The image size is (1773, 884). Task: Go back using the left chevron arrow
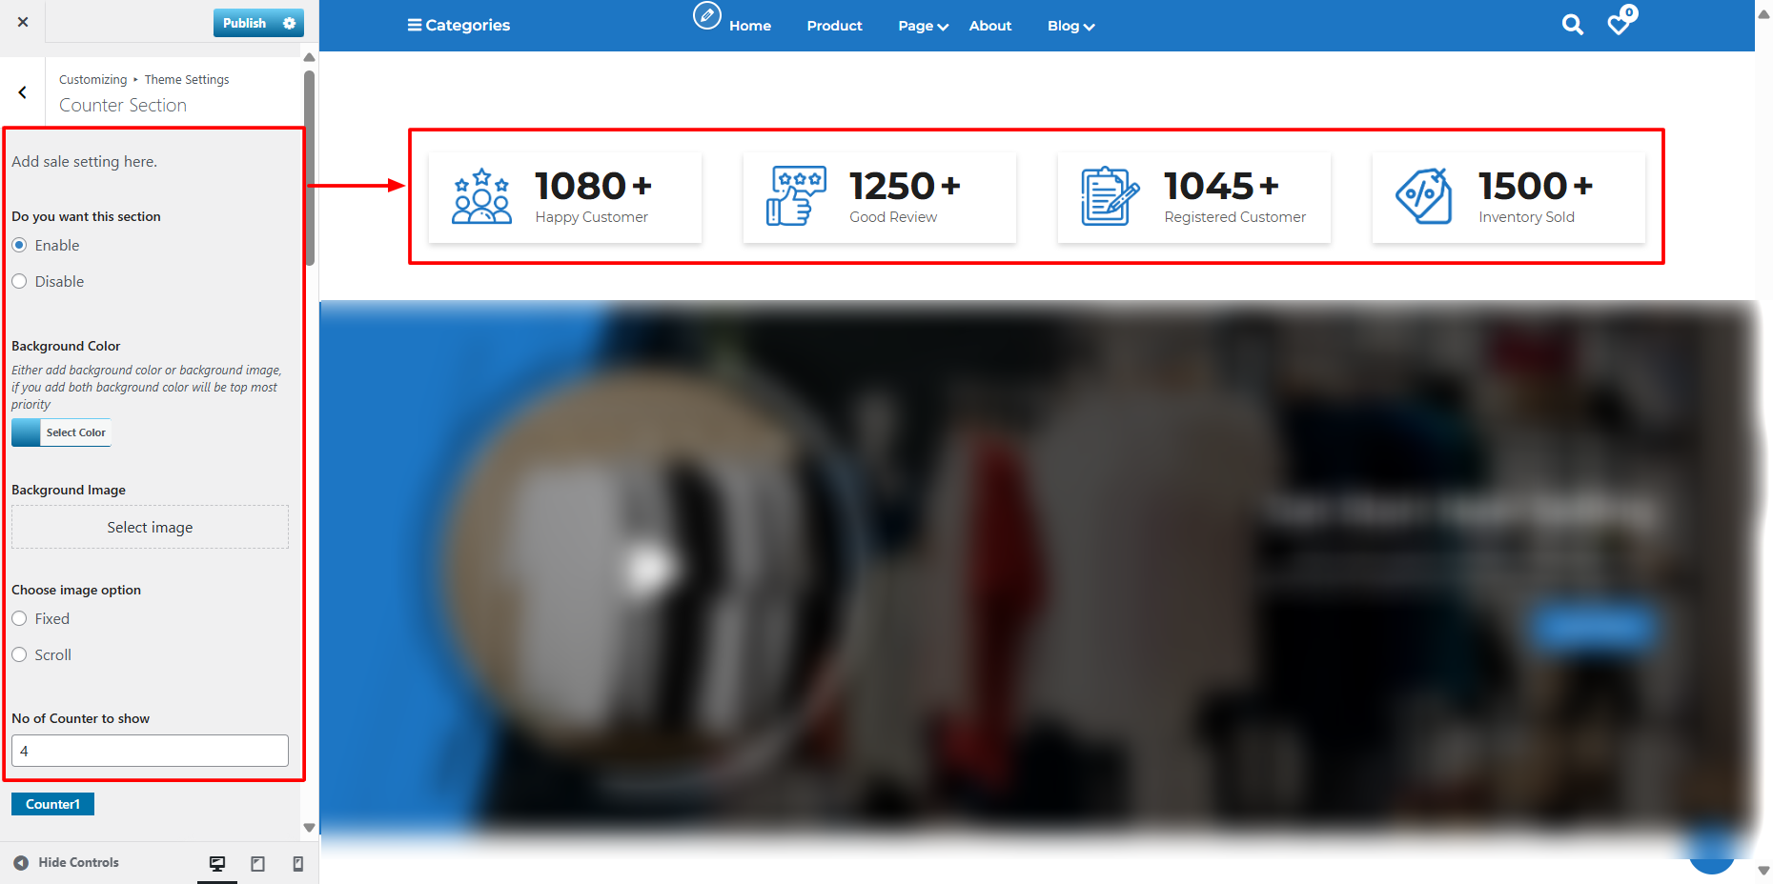(x=23, y=92)
